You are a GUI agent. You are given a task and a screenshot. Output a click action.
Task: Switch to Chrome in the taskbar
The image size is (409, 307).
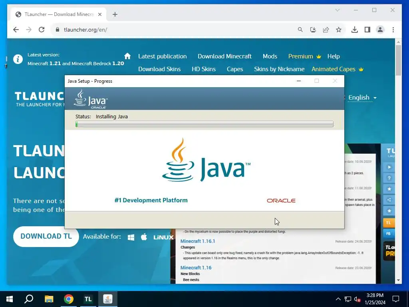coord(69,299)
